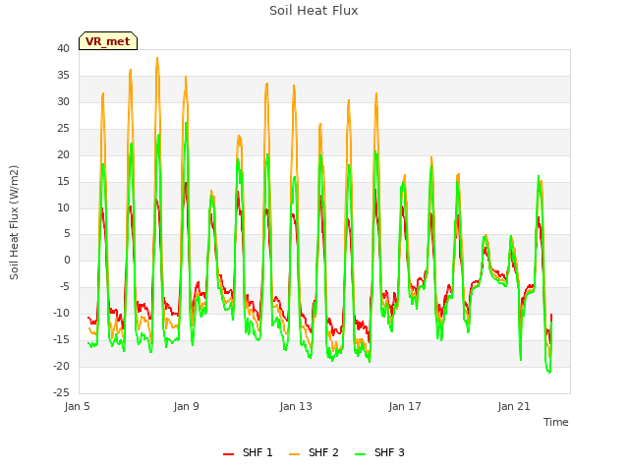This screenshot has height=472, width=629.
Task: Toggle the SHF 1 legend entry
Action: (x=248, y=452)
